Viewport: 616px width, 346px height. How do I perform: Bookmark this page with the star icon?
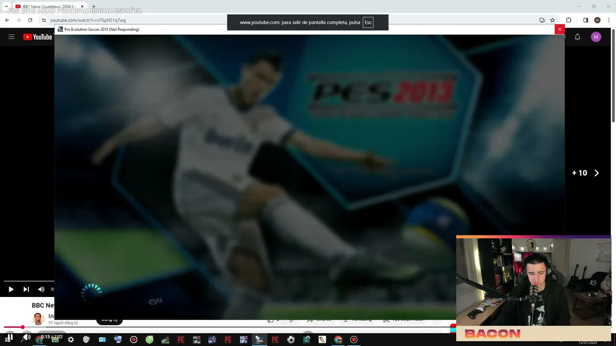[x=552, y=20]
